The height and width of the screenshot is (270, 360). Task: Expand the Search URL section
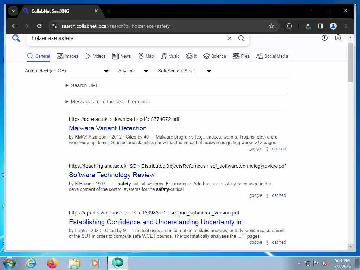tap(82, 85)
